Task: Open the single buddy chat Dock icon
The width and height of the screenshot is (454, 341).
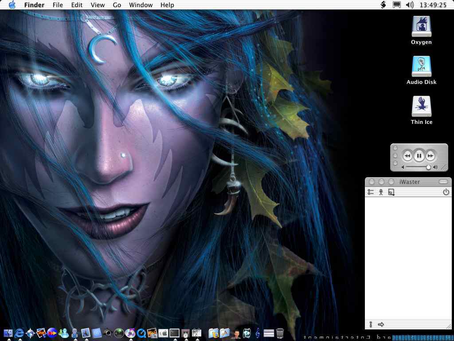Action: (74, 333)
